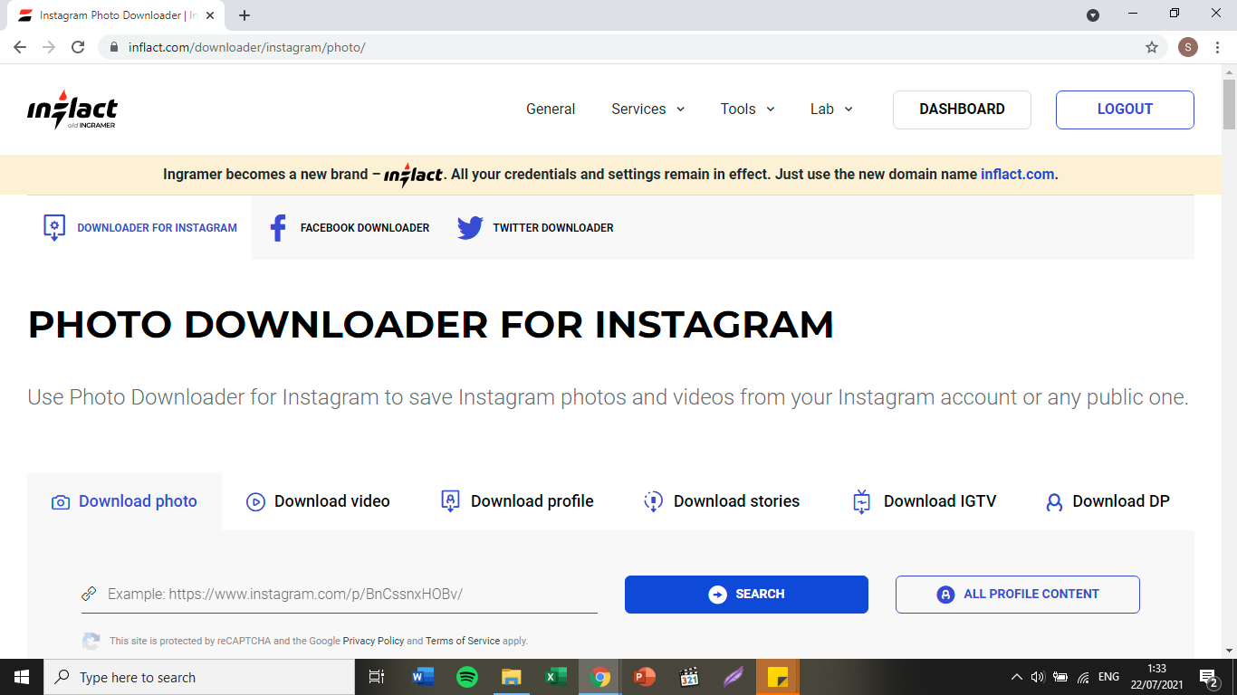Reload the page
The height and width of the screenshot is (695, 1237).
tap(78, 47)
